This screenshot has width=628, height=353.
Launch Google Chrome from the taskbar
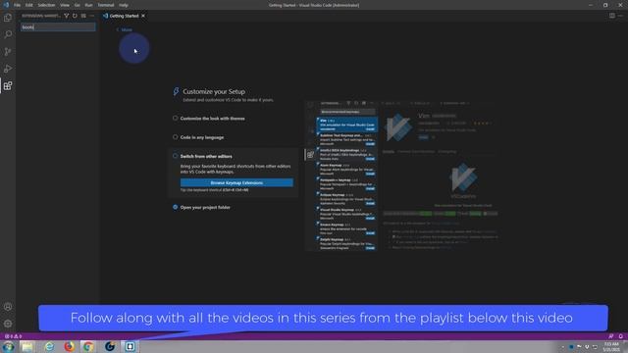[x=88, y=346]
